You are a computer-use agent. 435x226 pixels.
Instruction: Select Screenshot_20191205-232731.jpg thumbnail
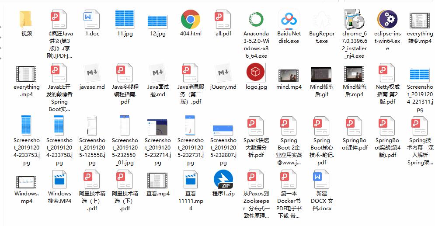190,125
